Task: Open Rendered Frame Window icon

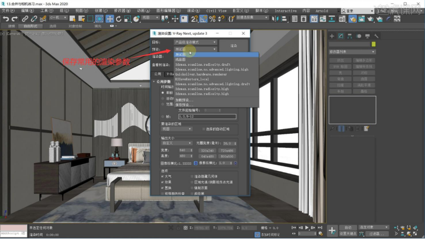Action: [x=362, y=18]
